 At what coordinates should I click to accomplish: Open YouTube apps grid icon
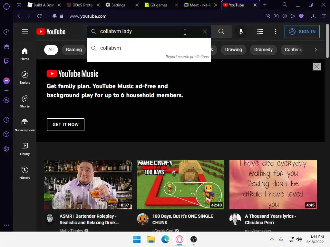pyautogui.click(x=260, y=32)
